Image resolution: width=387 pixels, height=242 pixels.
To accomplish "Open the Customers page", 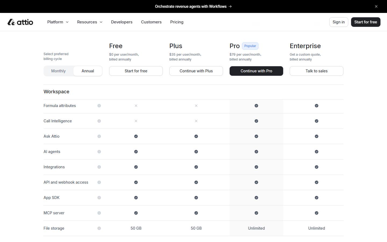I will 151,22.
